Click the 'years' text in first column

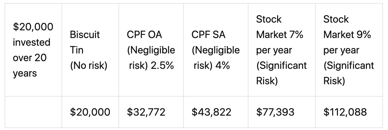pyautogui.click(x=25, y=74)
